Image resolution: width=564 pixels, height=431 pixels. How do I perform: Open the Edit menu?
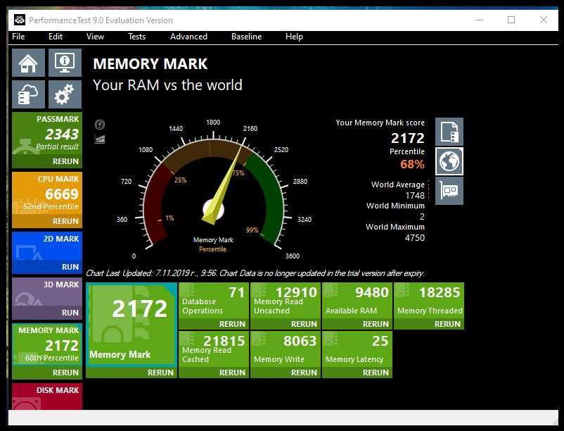56,37
